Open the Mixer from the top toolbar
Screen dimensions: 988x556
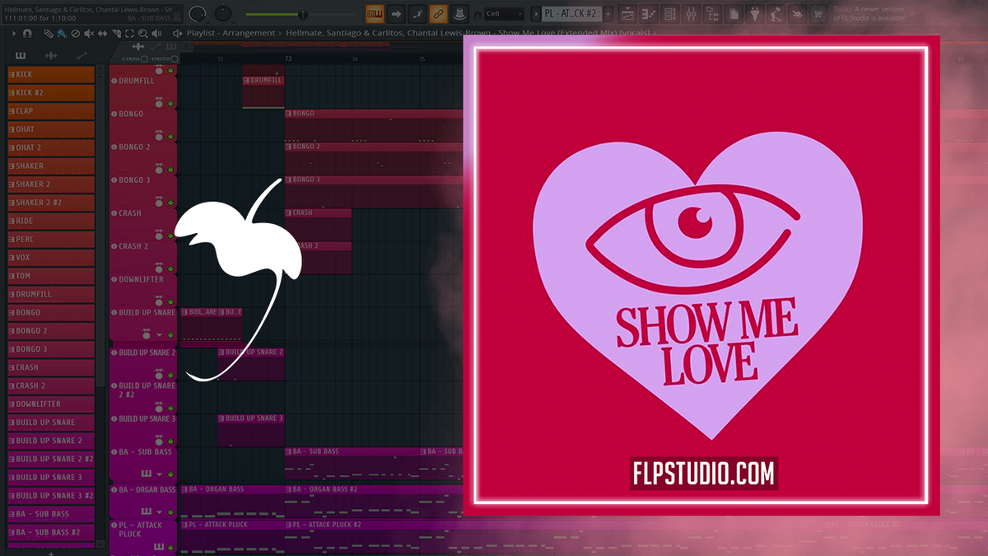pos(692,14)
